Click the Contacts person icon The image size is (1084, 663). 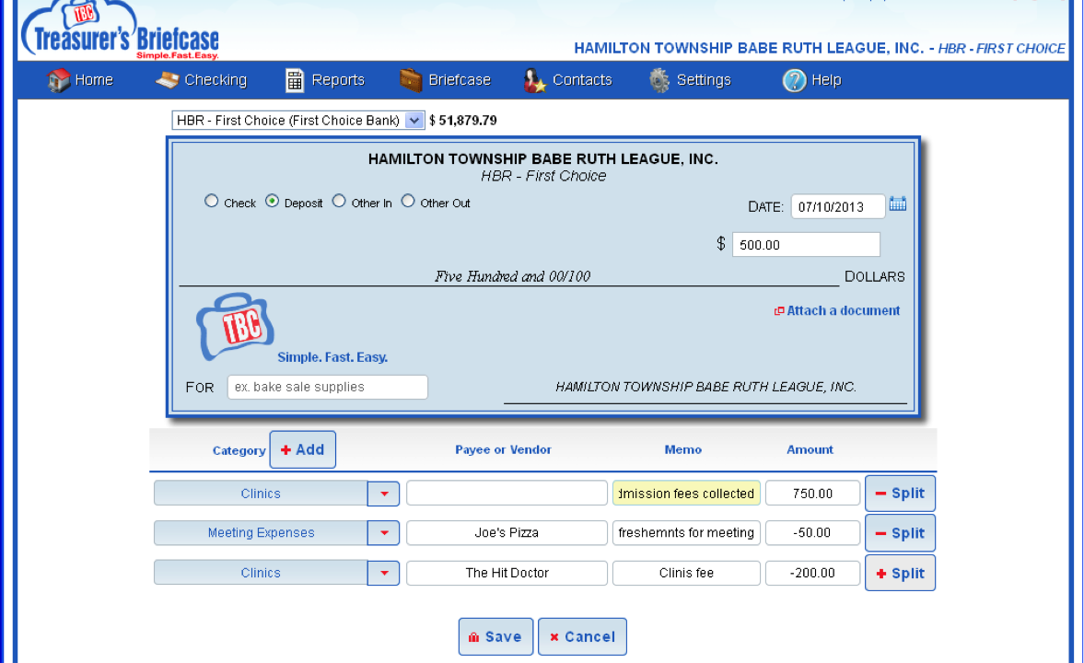tap(534, 80)
